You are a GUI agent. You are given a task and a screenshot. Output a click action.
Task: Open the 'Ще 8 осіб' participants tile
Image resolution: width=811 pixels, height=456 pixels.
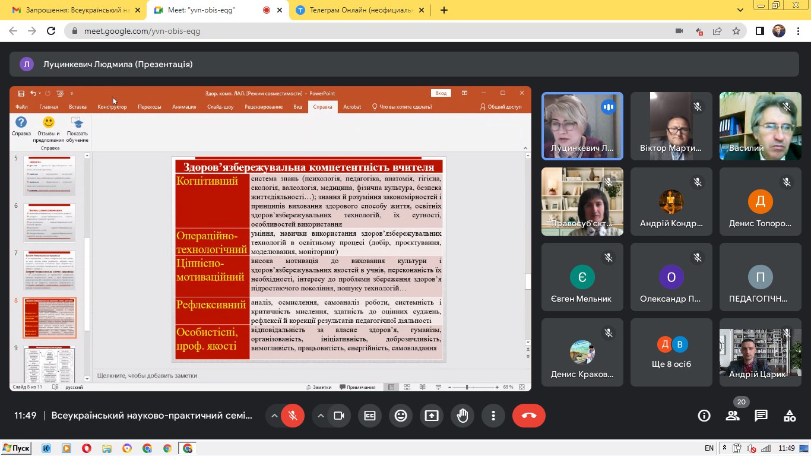click(x=671, y=353)
